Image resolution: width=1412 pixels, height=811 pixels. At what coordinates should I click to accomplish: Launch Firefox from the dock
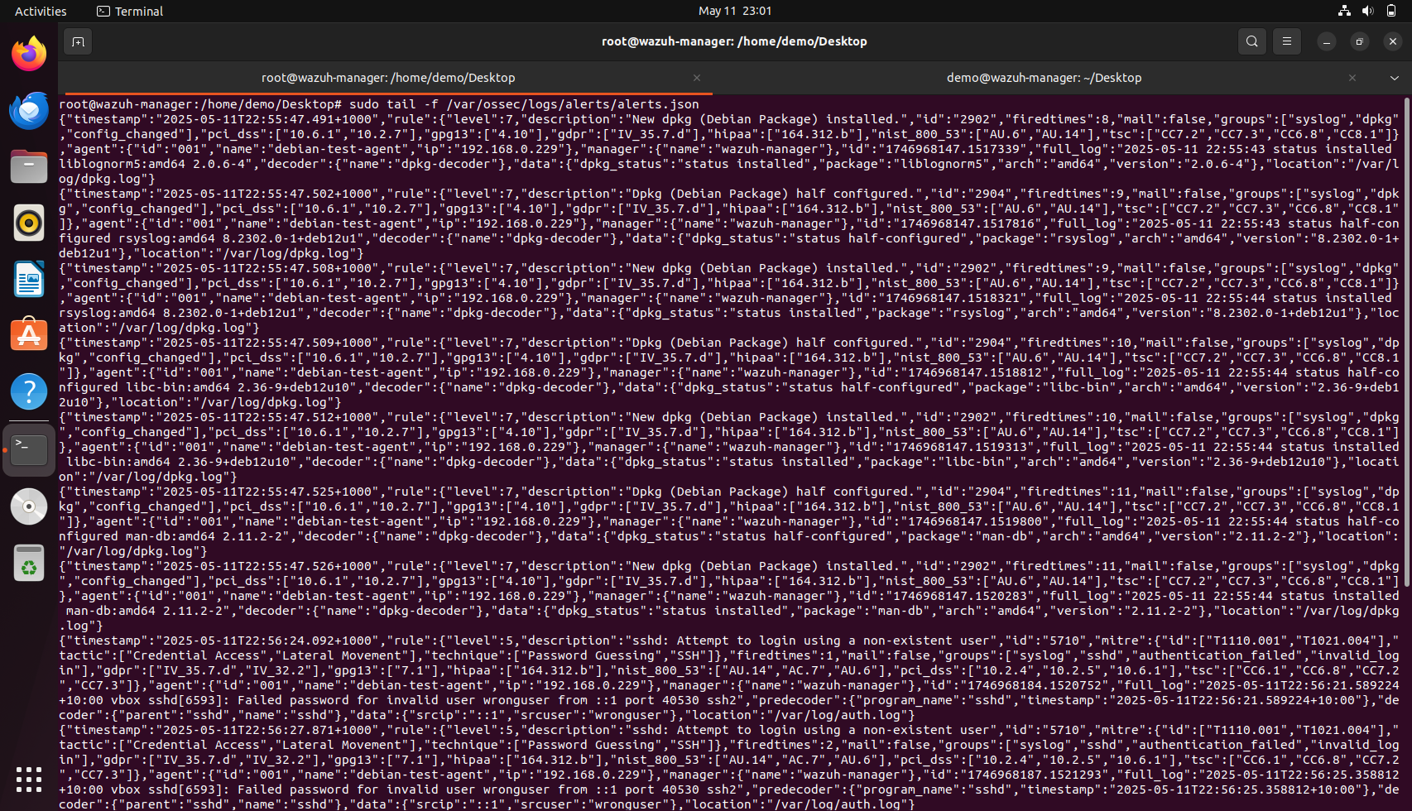(29, 54)
